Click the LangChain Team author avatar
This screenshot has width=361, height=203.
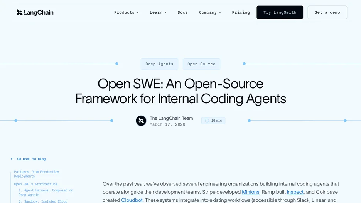click(x=141, y=121)
